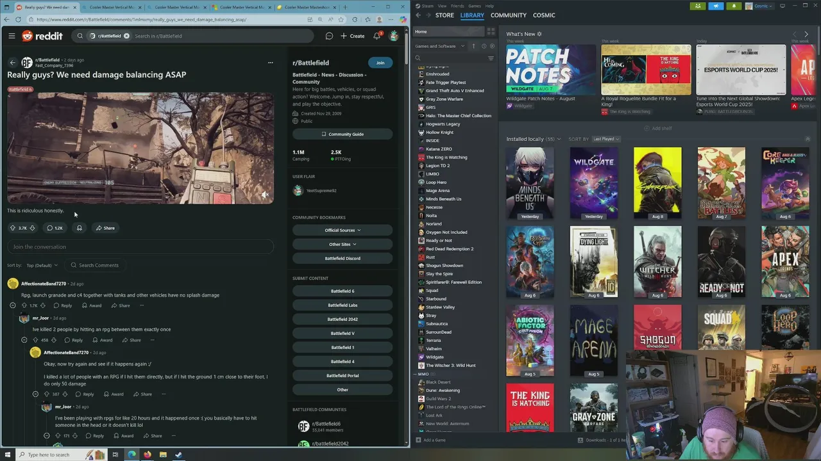
Task: Open Battlefield Discord link
Action: [x=343, y=258]
